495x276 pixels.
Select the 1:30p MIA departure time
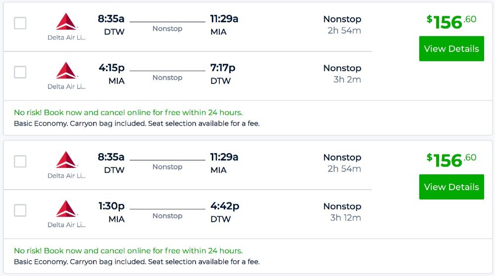point(111,206)
